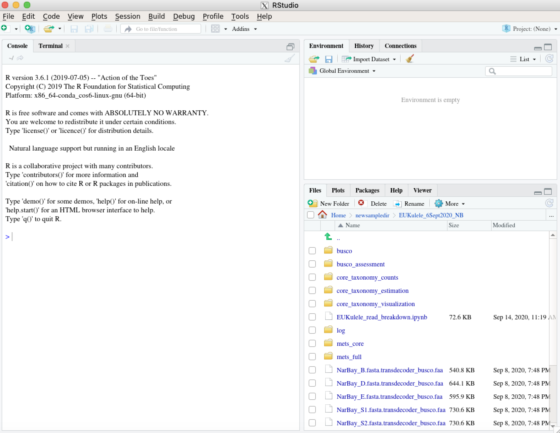The width and height of the screenshot is (560, 433).
Task: Click the load workspace icon
Action: 314,59
